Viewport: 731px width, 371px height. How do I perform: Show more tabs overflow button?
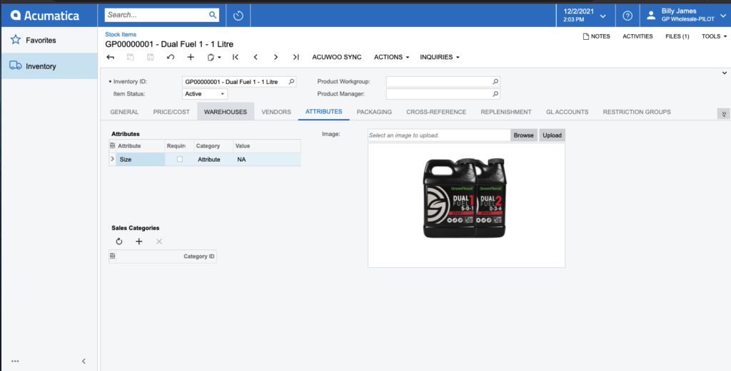pos(724,114)
